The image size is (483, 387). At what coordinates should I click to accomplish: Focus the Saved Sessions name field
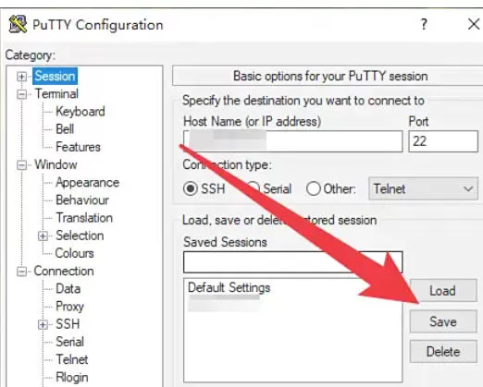[x=292, y=262]
